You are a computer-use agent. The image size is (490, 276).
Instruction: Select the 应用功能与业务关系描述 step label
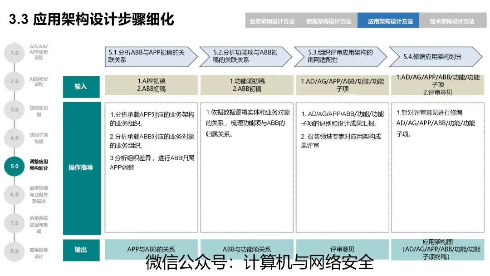click(39, 194)
